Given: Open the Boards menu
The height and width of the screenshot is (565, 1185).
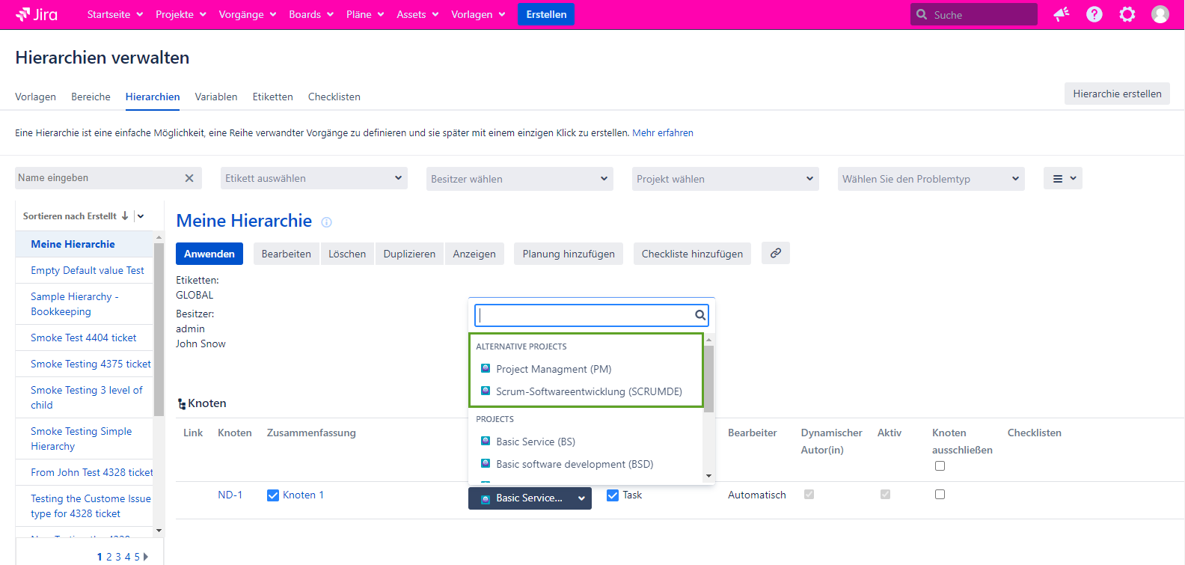Looking at the screenshot, I should (310, 14).
